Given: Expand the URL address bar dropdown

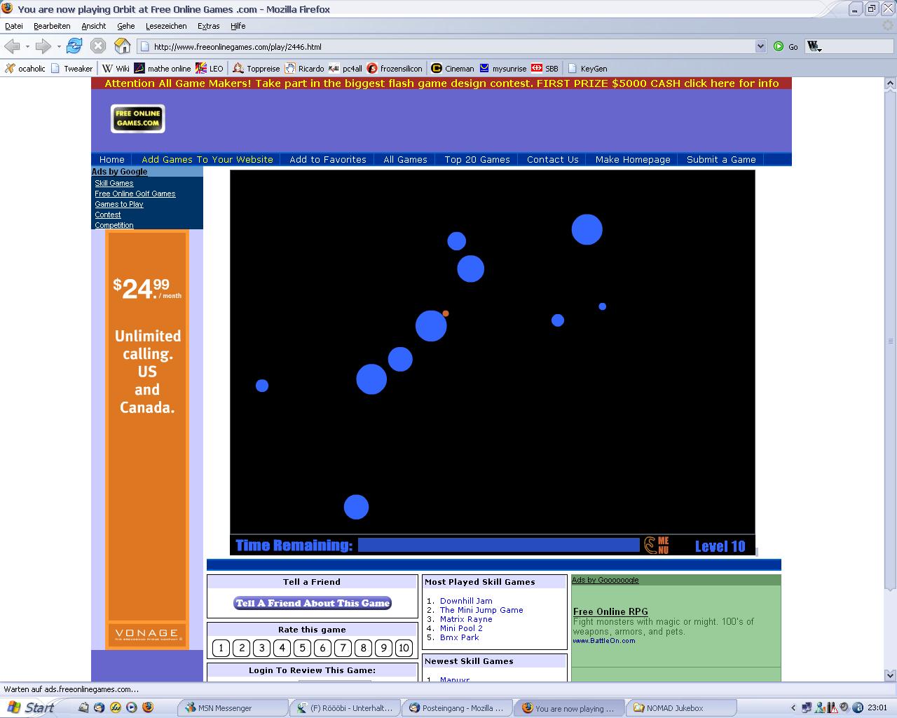Looking at the screenshot, I should 760,46.
